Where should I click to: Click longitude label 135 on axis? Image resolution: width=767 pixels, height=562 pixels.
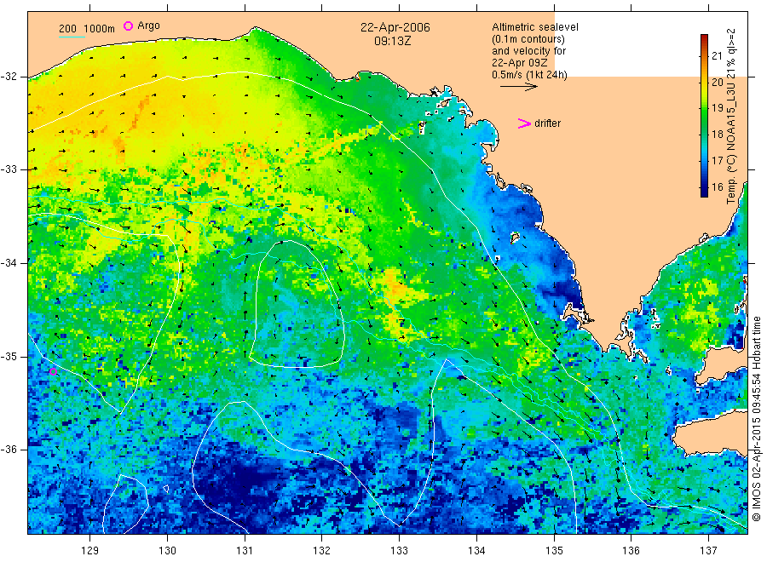pos(554,551)
